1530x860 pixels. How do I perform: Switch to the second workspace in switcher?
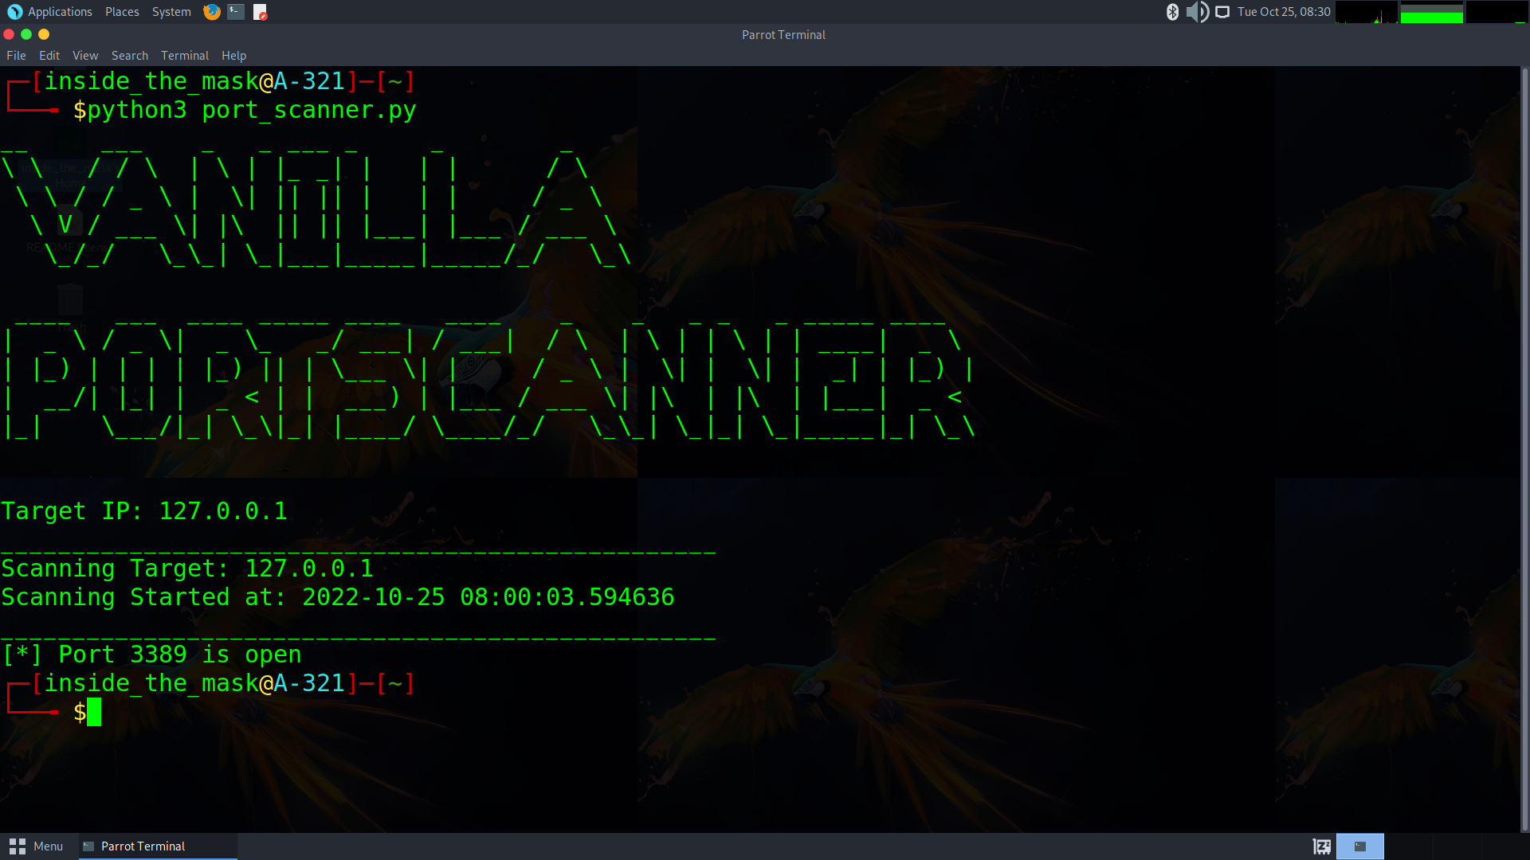coord(1408,846)
